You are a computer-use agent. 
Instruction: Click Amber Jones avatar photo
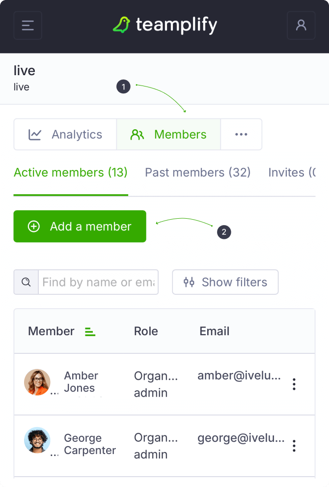pos(37,382)
